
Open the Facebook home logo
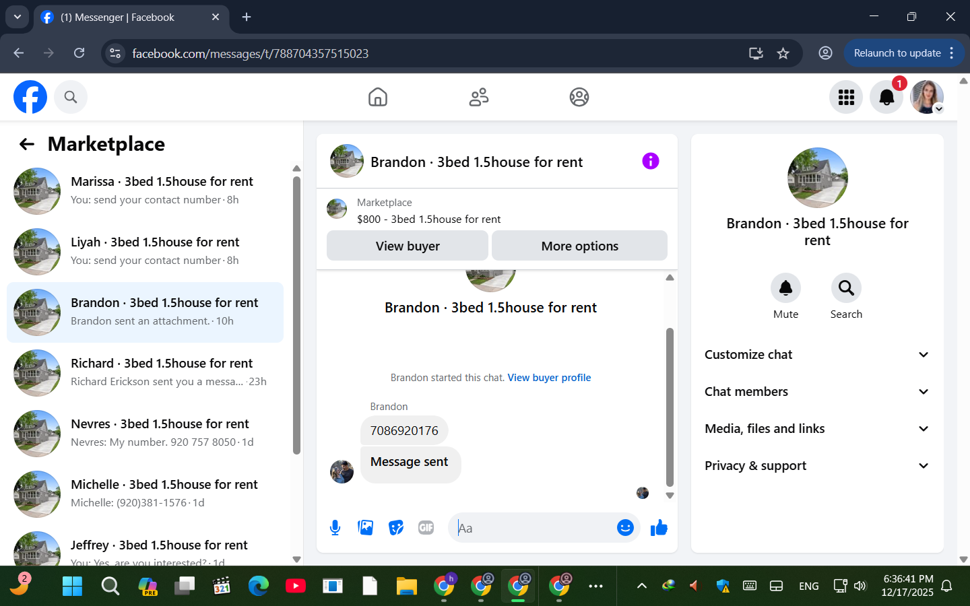[30, 97]
